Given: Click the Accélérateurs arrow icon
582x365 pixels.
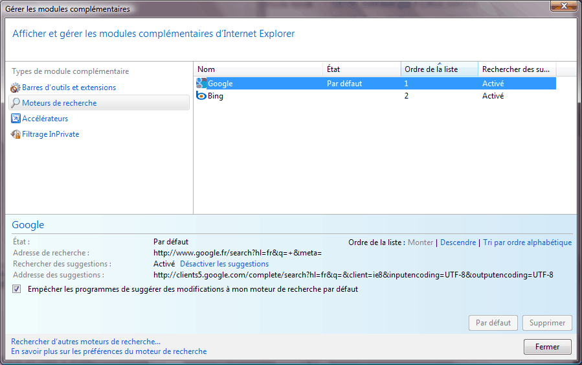Looking at the screenshot, I should click(x=16, y=119).
